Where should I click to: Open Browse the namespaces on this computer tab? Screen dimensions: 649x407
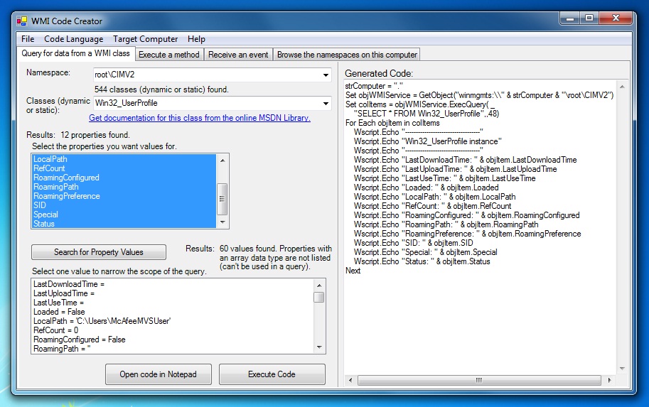[x=347, y=54]
